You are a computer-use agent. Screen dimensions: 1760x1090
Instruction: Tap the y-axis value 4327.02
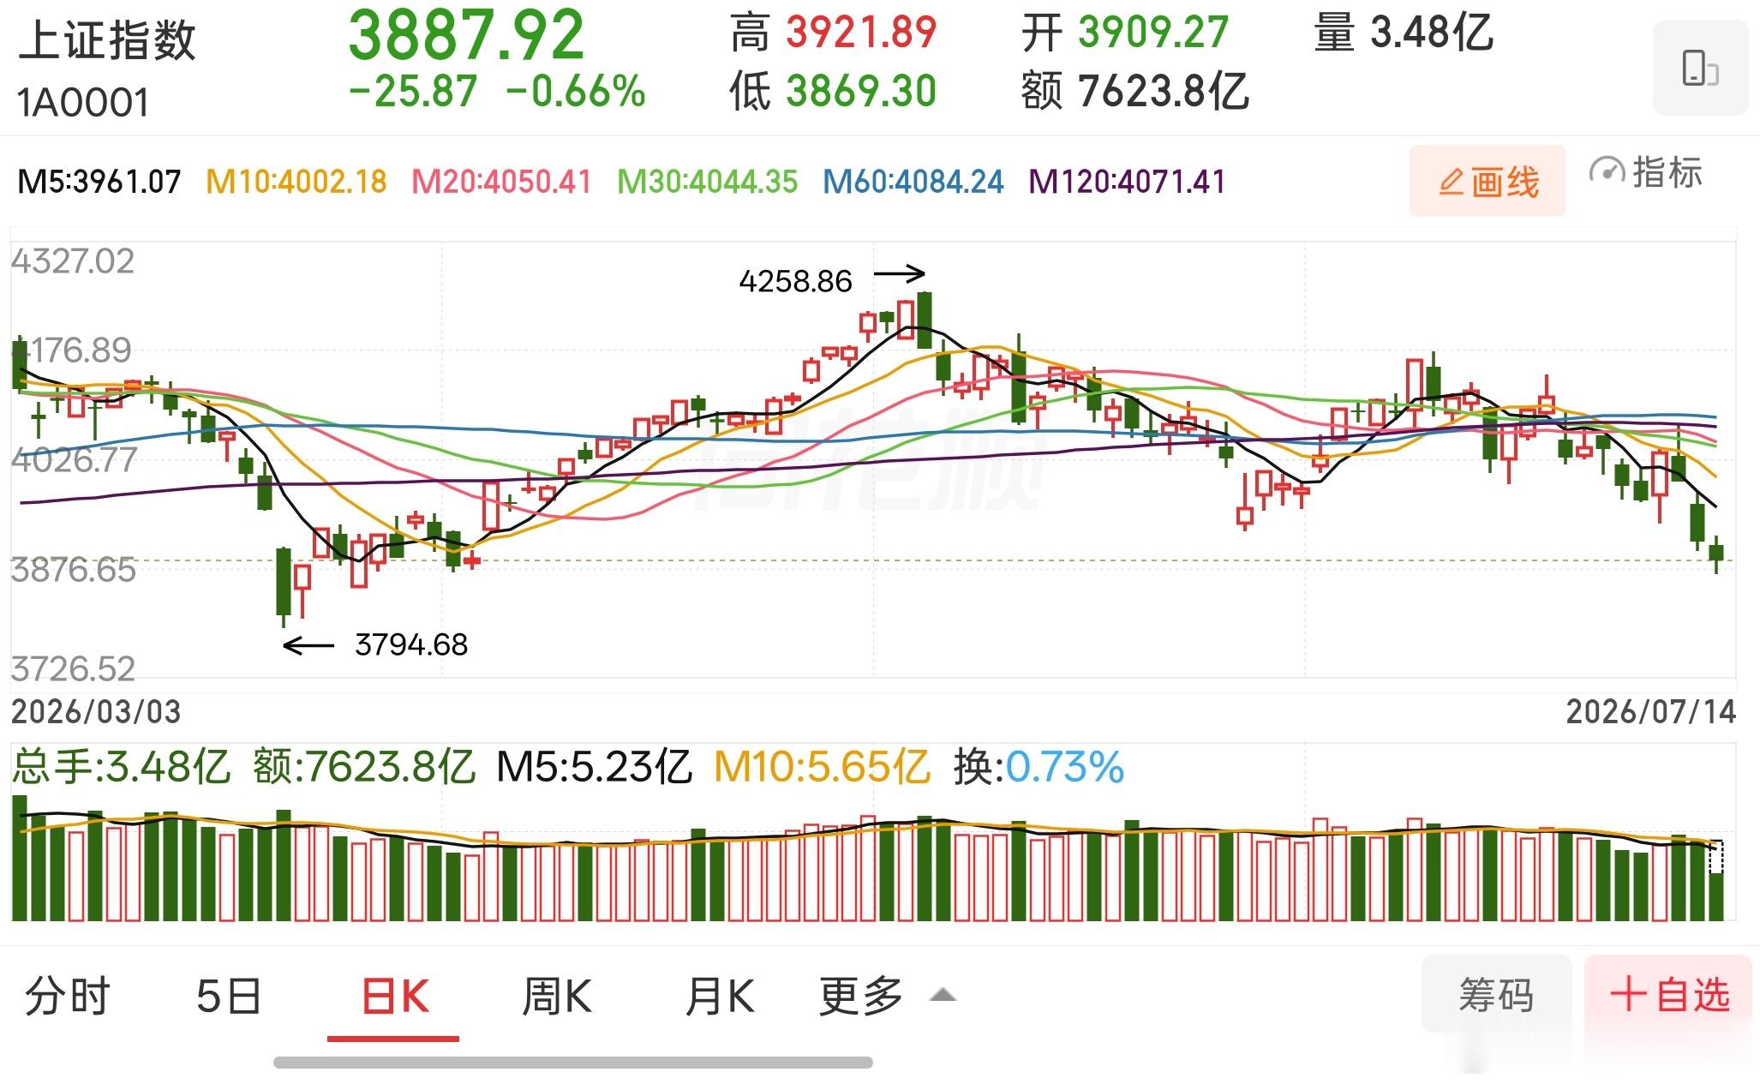73,261
